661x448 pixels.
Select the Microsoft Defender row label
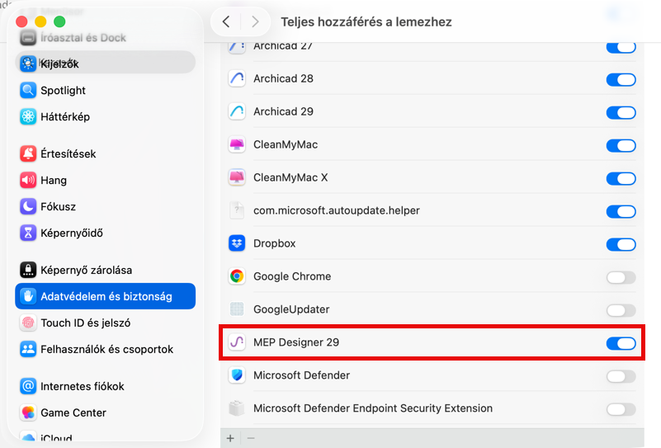[x=301, y=375]
